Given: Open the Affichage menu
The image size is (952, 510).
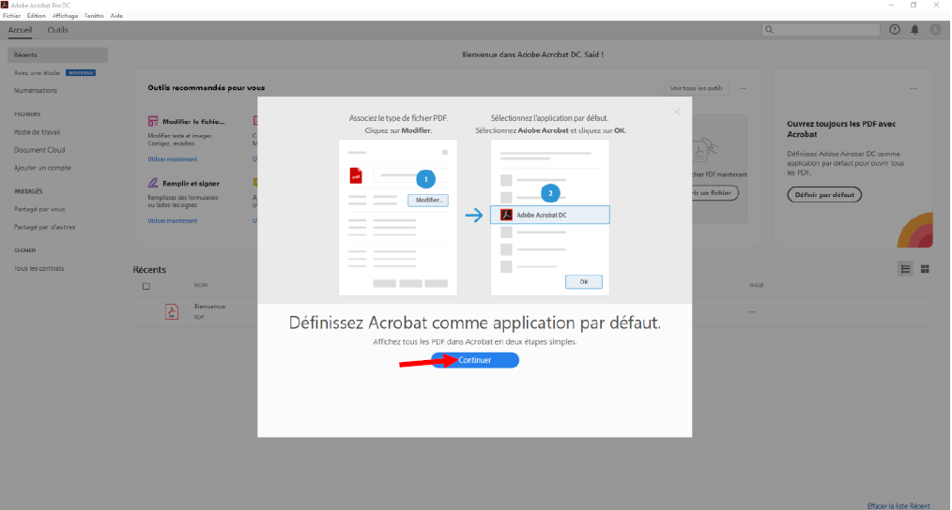Looking at the screenshot, I should coord(66,16).
